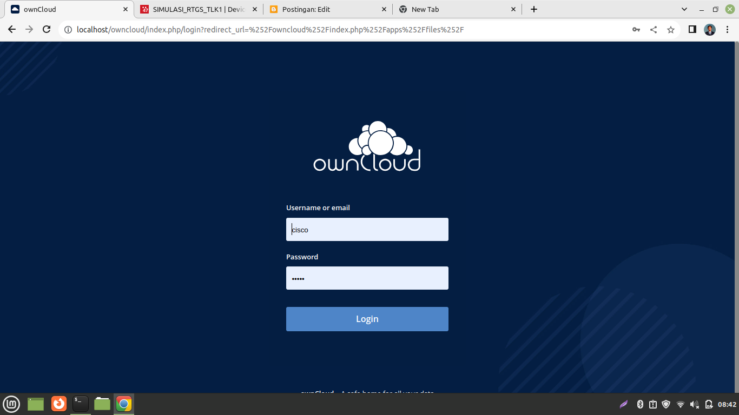View site information icon in address bar
The width and height of the screenshot is (739, 415).
(68, 30)
